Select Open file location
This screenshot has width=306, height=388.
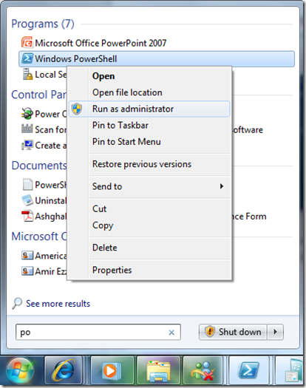click(x=149, y=92)
